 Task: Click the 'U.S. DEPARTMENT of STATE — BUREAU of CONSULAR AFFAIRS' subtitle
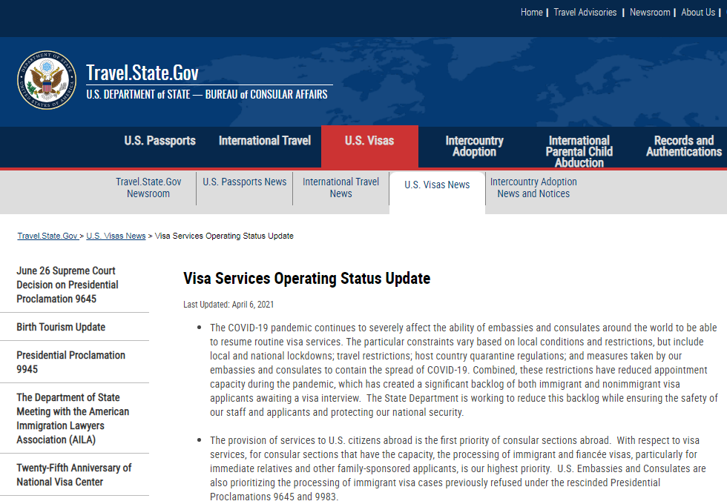[x=207, y=95]
